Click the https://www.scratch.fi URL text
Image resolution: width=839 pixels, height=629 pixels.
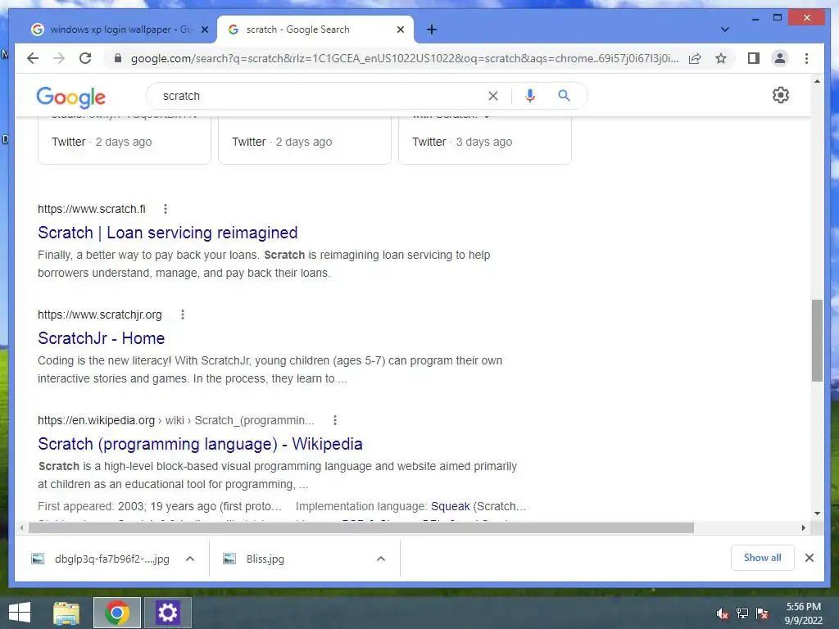pos(92,209)
